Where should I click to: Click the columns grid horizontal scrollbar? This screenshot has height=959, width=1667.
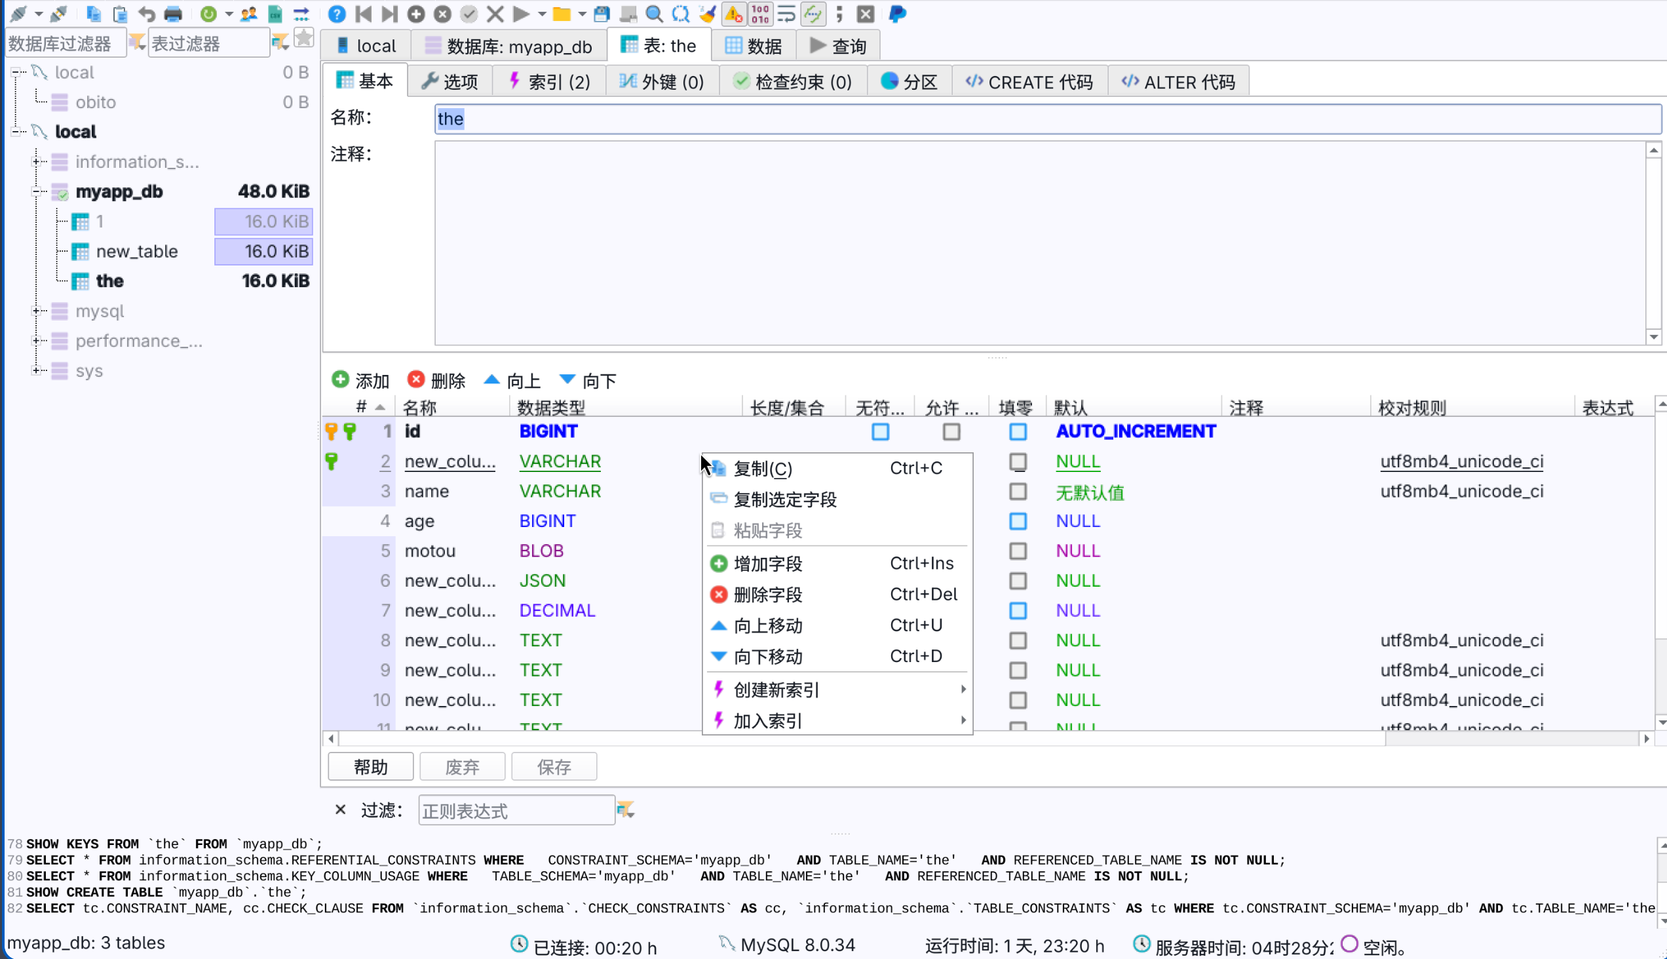[x=989, y=739]
